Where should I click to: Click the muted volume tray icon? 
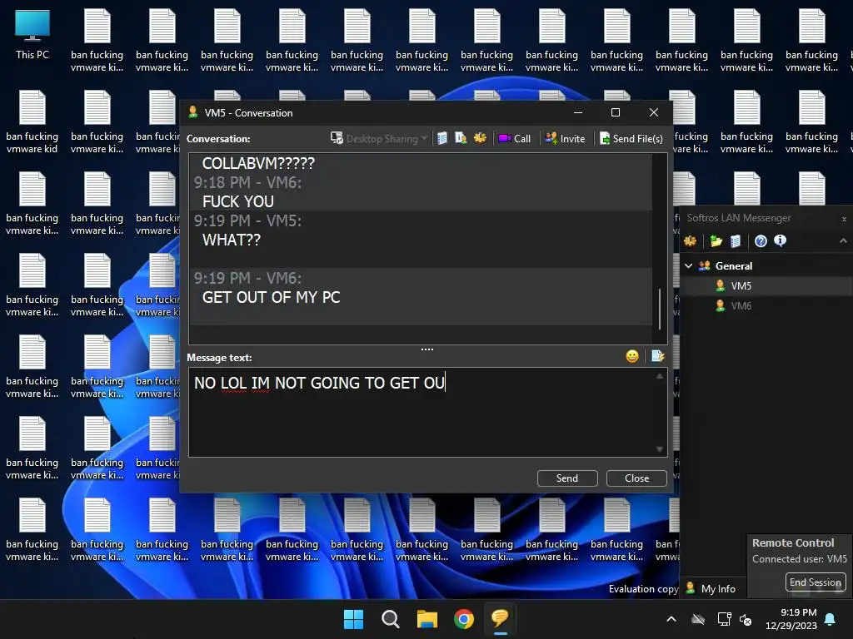pos(746,619)
